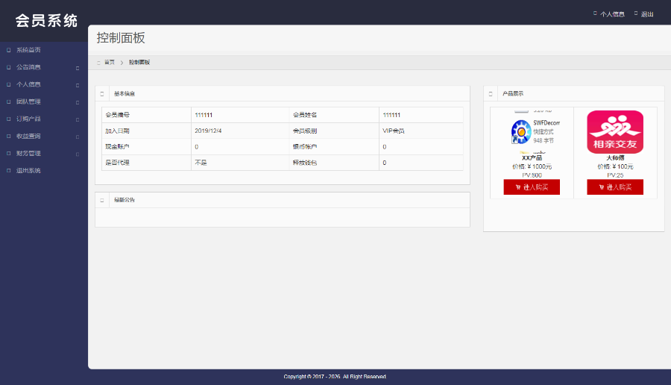Open 公告消息 in the sidebar menu

coord(28,67)
